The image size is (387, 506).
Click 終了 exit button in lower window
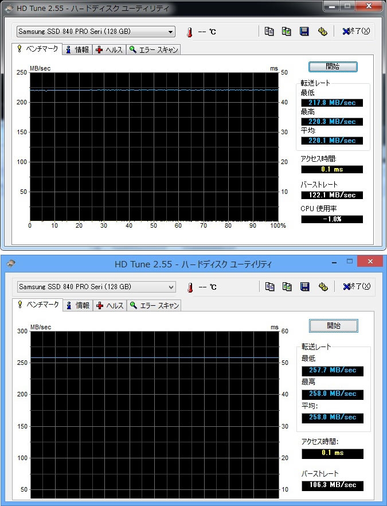[x=357, y=287]
